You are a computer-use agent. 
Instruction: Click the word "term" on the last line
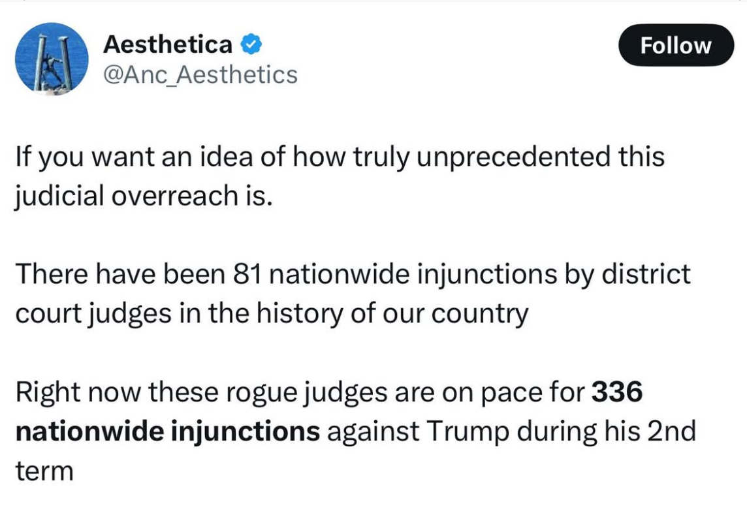point(44,471)
